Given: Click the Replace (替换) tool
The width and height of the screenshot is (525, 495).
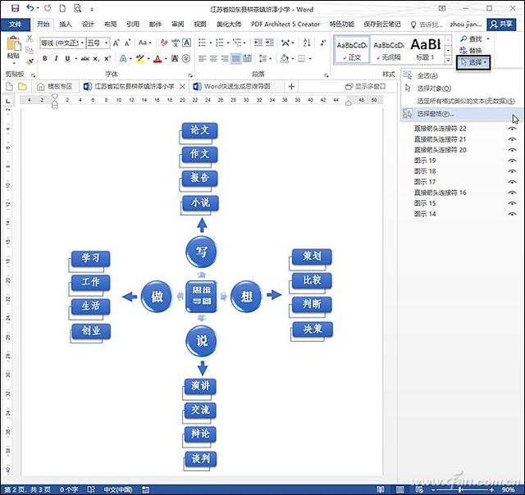Looking at the screenshot, I should pyautogui.click(x=475, y=50).
